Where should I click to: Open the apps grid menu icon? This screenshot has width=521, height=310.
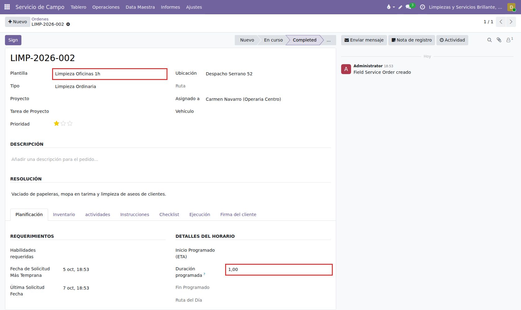(x=7, y=7)
